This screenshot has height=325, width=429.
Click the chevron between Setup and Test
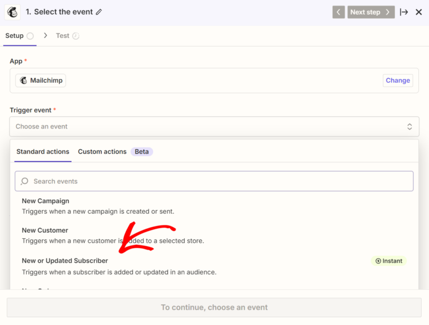[45, 36]
